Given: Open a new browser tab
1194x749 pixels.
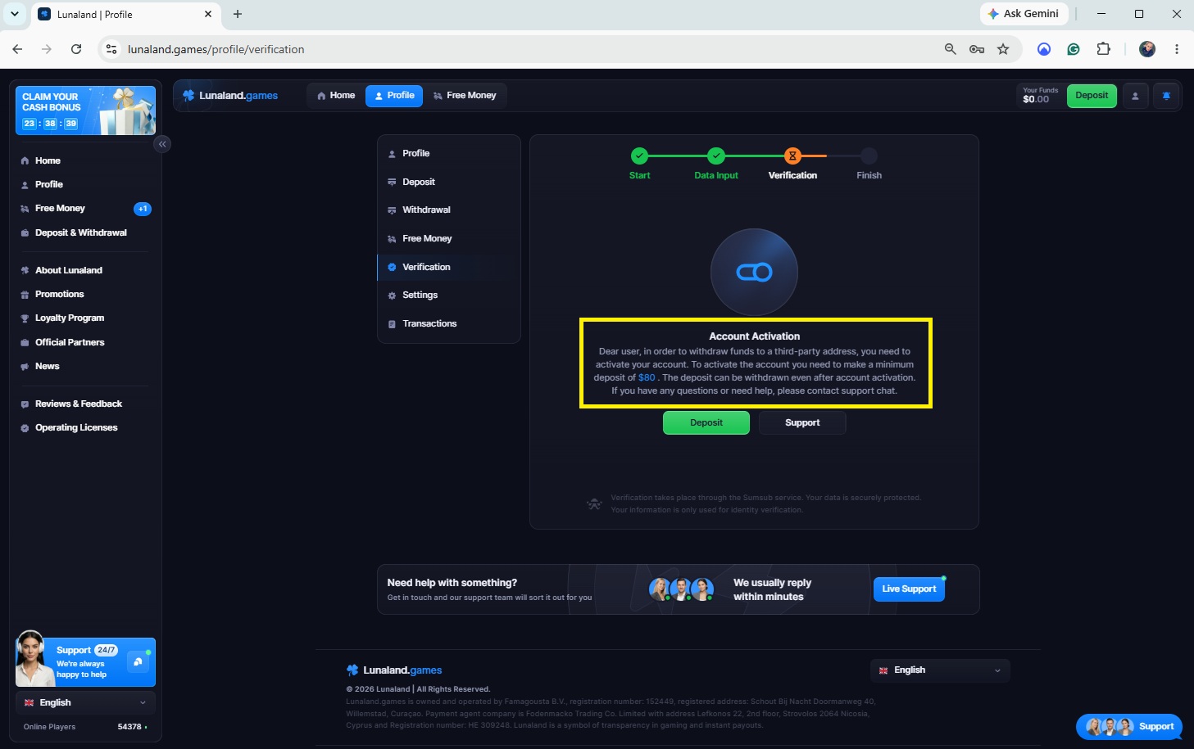Looking at the screenshot, I should coord(238,14).
